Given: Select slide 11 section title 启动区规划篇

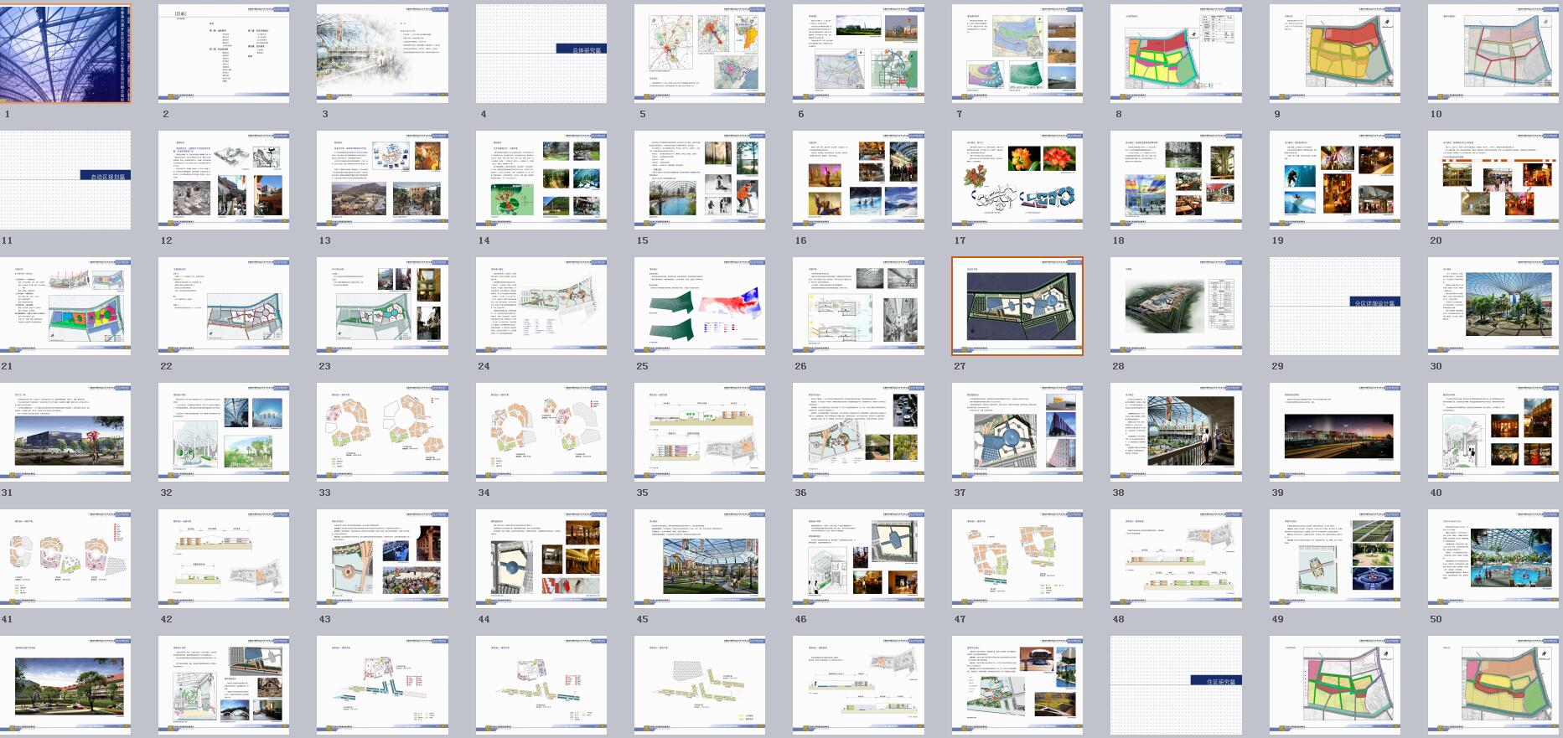Looking at the screenshot, I should (65, 180).
